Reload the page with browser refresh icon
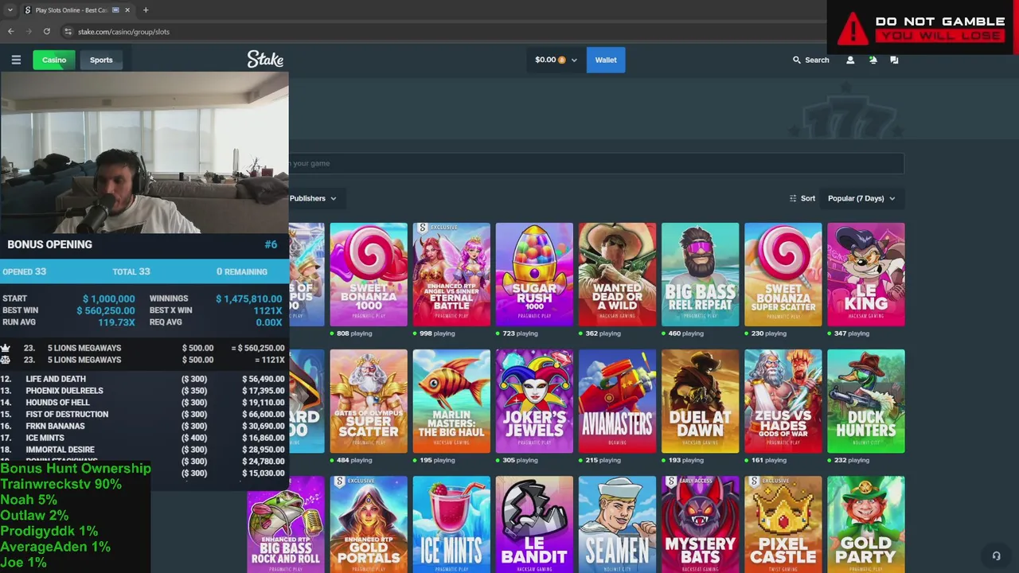1019x573 pixels. (47, 31)
